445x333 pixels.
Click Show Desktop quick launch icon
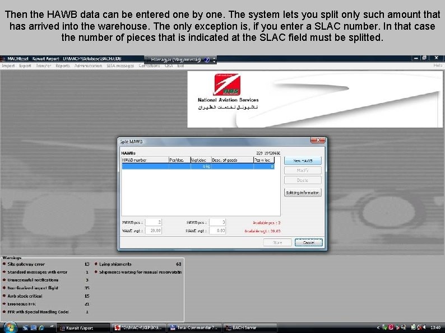(x=25, y=327)
